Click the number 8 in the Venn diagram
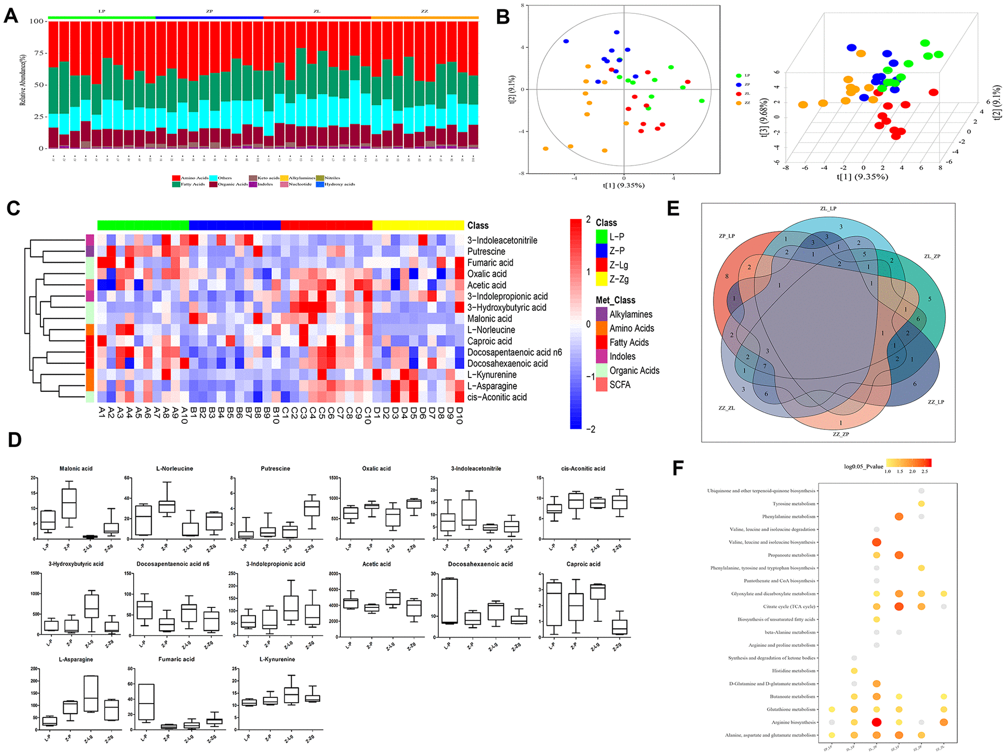 [726, 276]
